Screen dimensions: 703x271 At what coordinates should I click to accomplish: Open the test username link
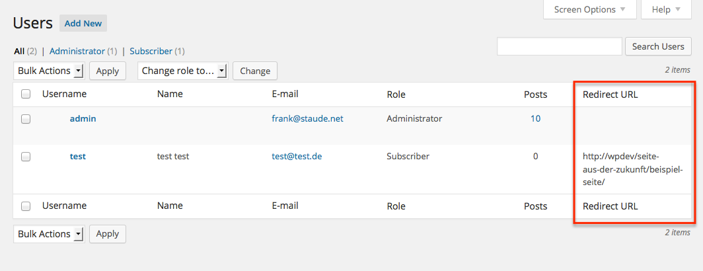[x=78, y=157]
